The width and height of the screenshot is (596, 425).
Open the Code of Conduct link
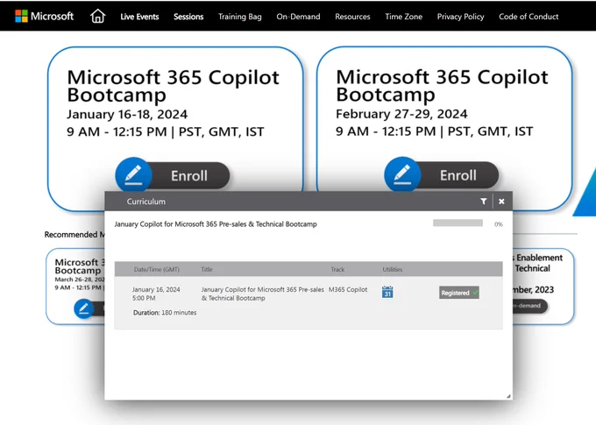pos(529,17)
